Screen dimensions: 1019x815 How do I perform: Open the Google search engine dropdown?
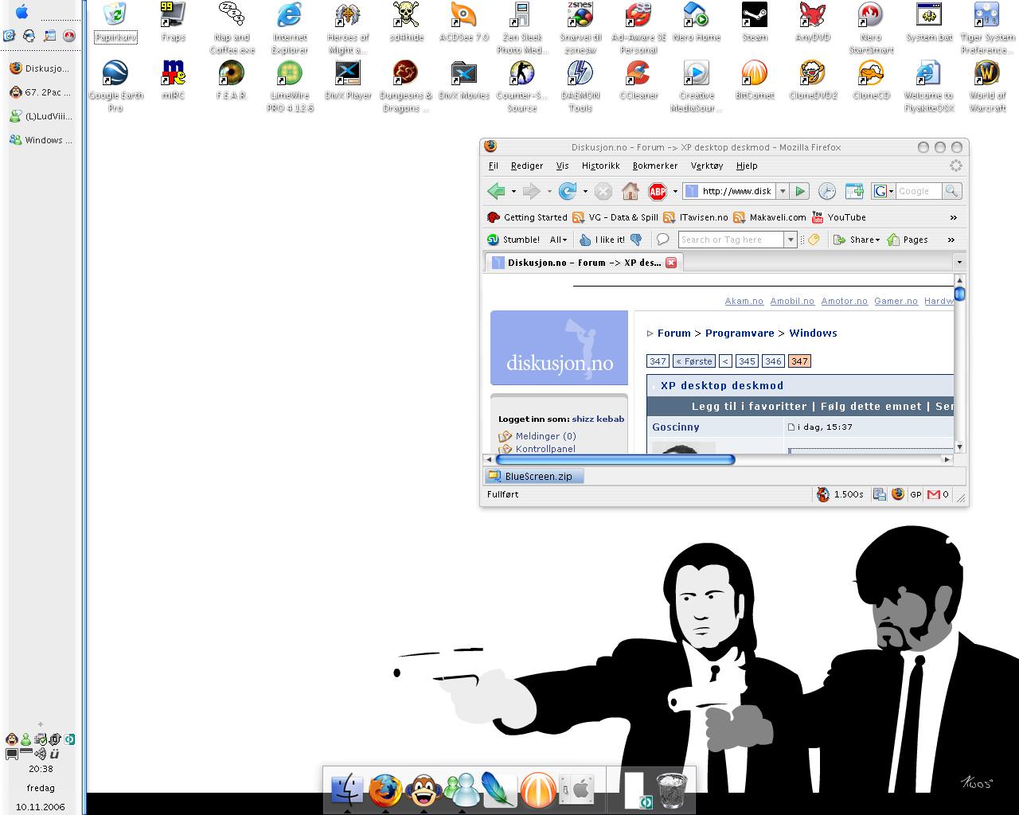point(883,191)
